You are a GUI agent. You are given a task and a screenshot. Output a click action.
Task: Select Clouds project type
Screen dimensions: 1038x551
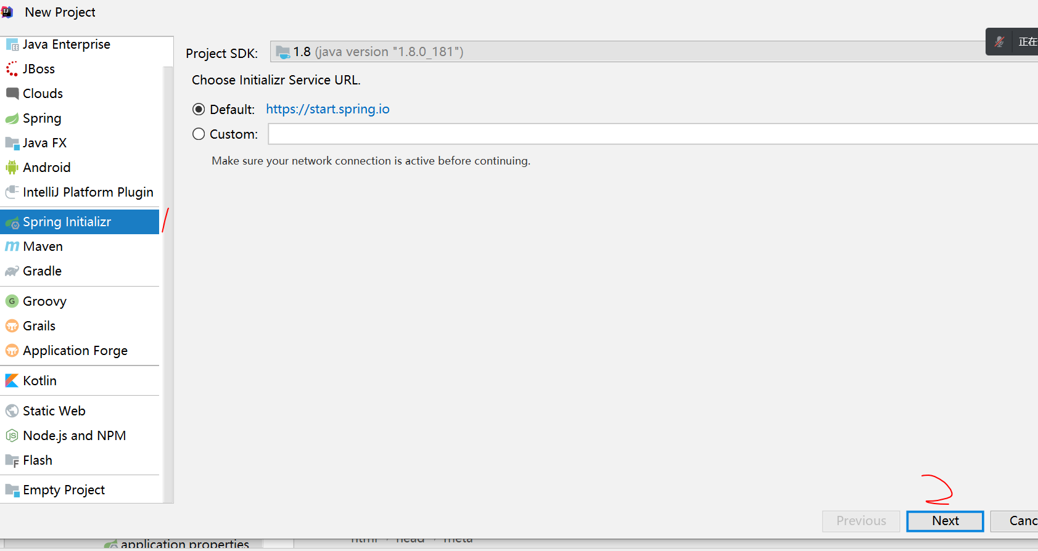pos(80,94)
